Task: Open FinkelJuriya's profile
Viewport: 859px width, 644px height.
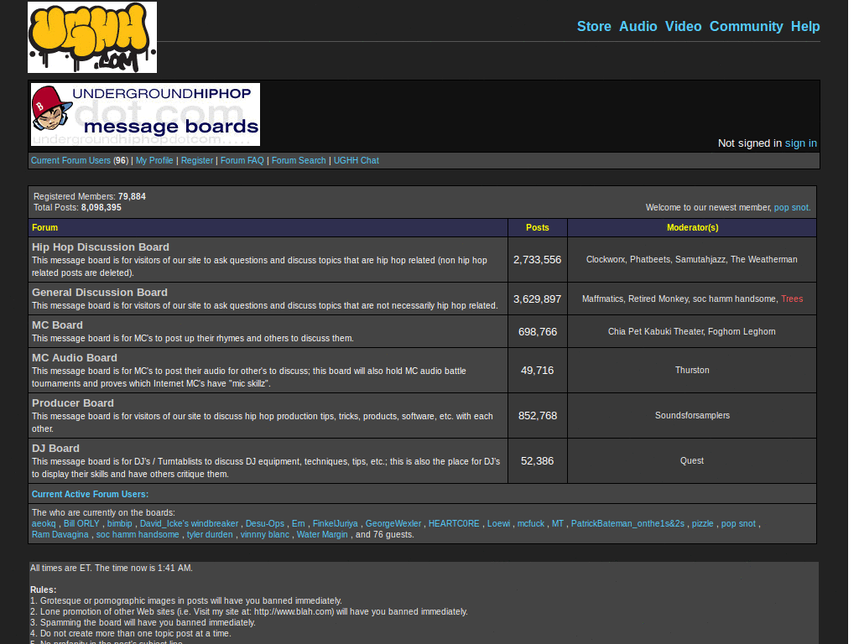Action: 336,523
